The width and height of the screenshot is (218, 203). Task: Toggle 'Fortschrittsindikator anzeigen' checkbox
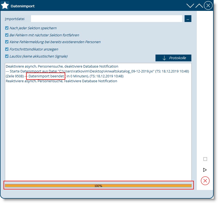(7, 49)
